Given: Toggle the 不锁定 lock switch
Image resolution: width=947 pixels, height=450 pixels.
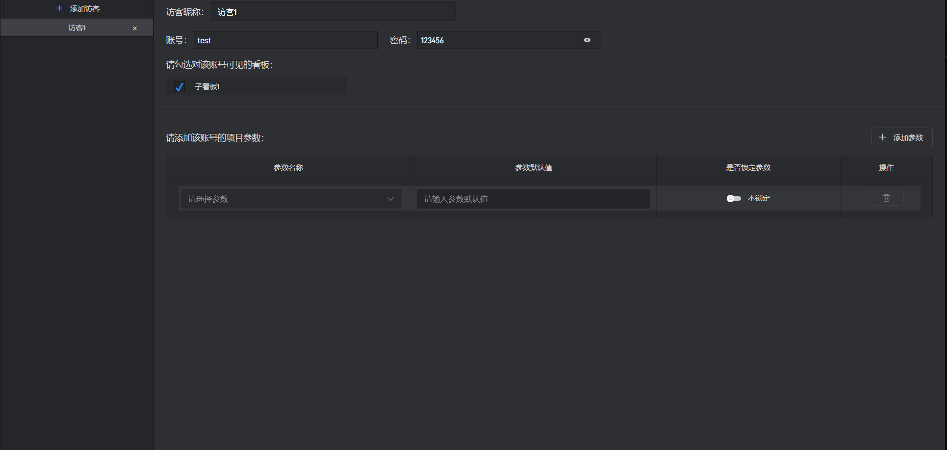Looking at the screenshot, I should tap(734, 198).
